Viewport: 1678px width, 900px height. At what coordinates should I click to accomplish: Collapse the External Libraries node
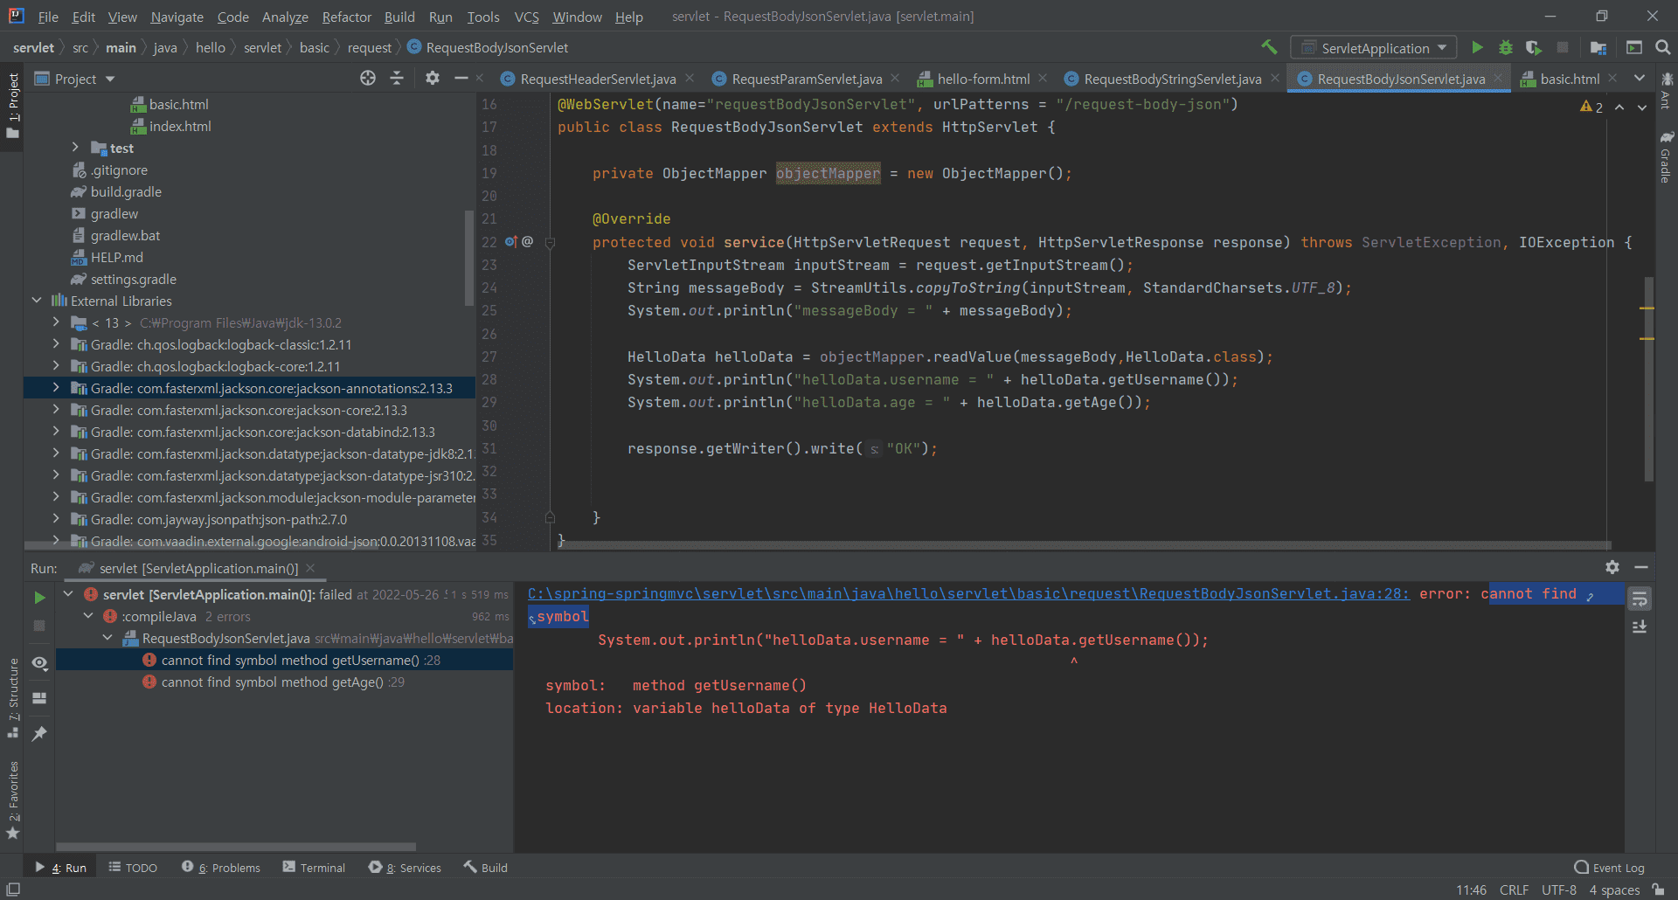[37, 301]
